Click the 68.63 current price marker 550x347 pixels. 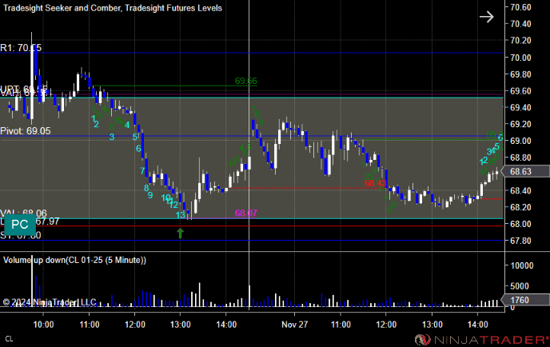click(x=525, y=172)
